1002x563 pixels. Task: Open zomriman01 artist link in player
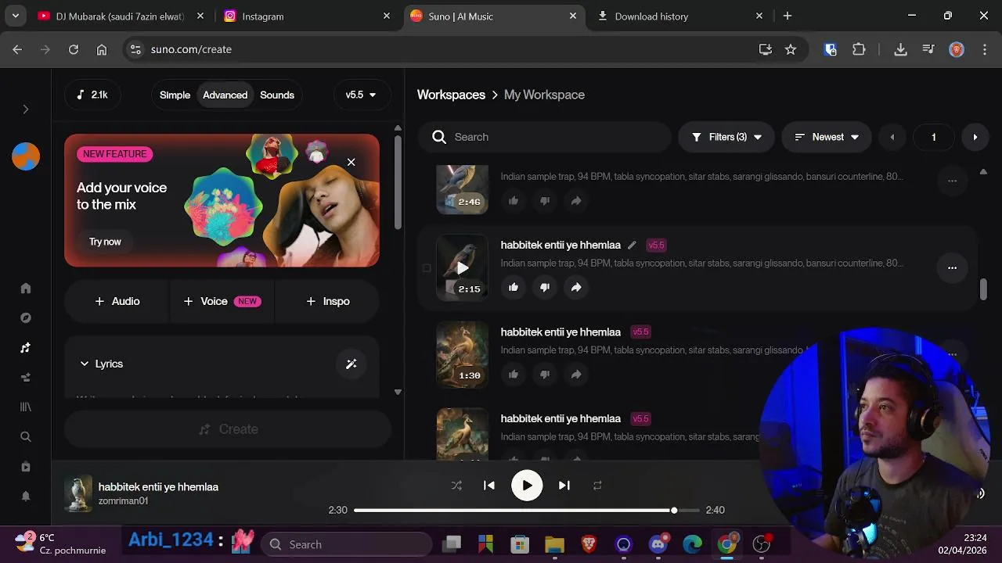tap(123, 501)
